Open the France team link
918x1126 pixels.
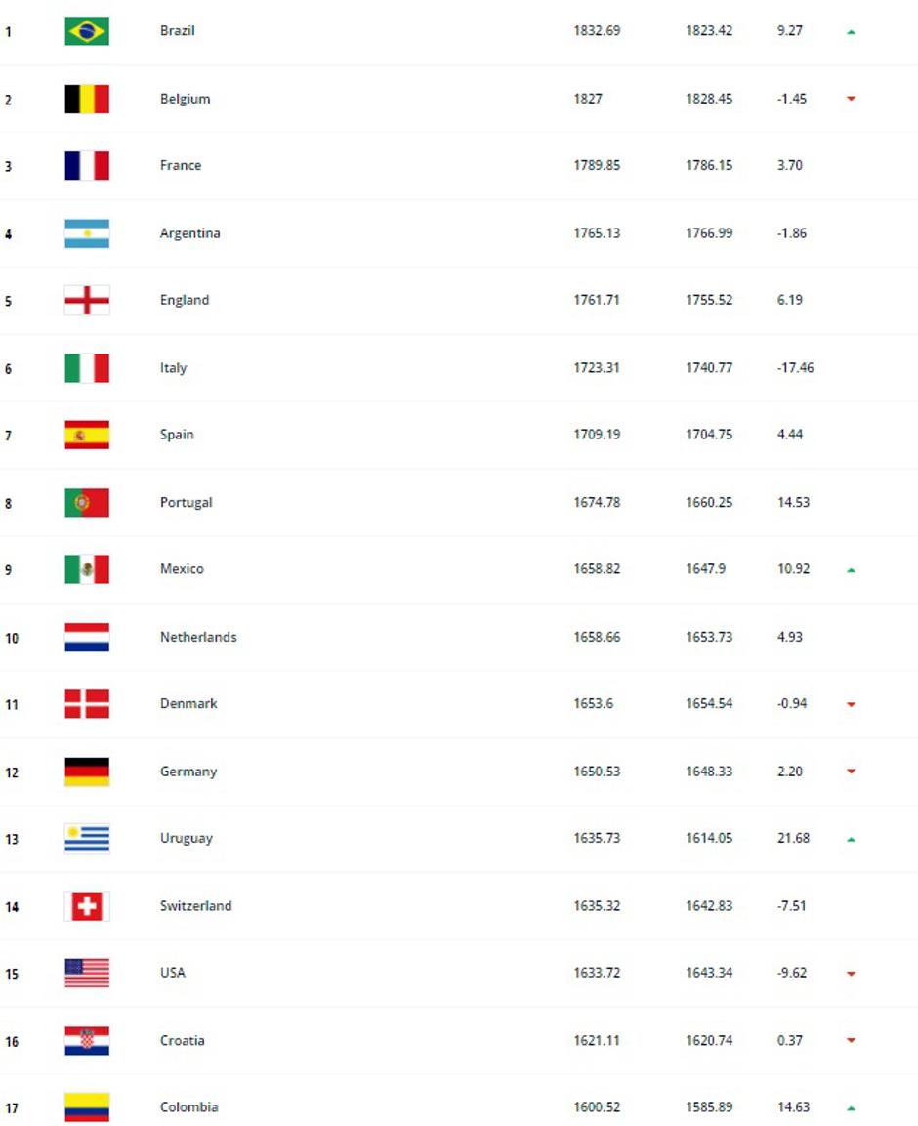pyautogui.click(x=181, y=165)
